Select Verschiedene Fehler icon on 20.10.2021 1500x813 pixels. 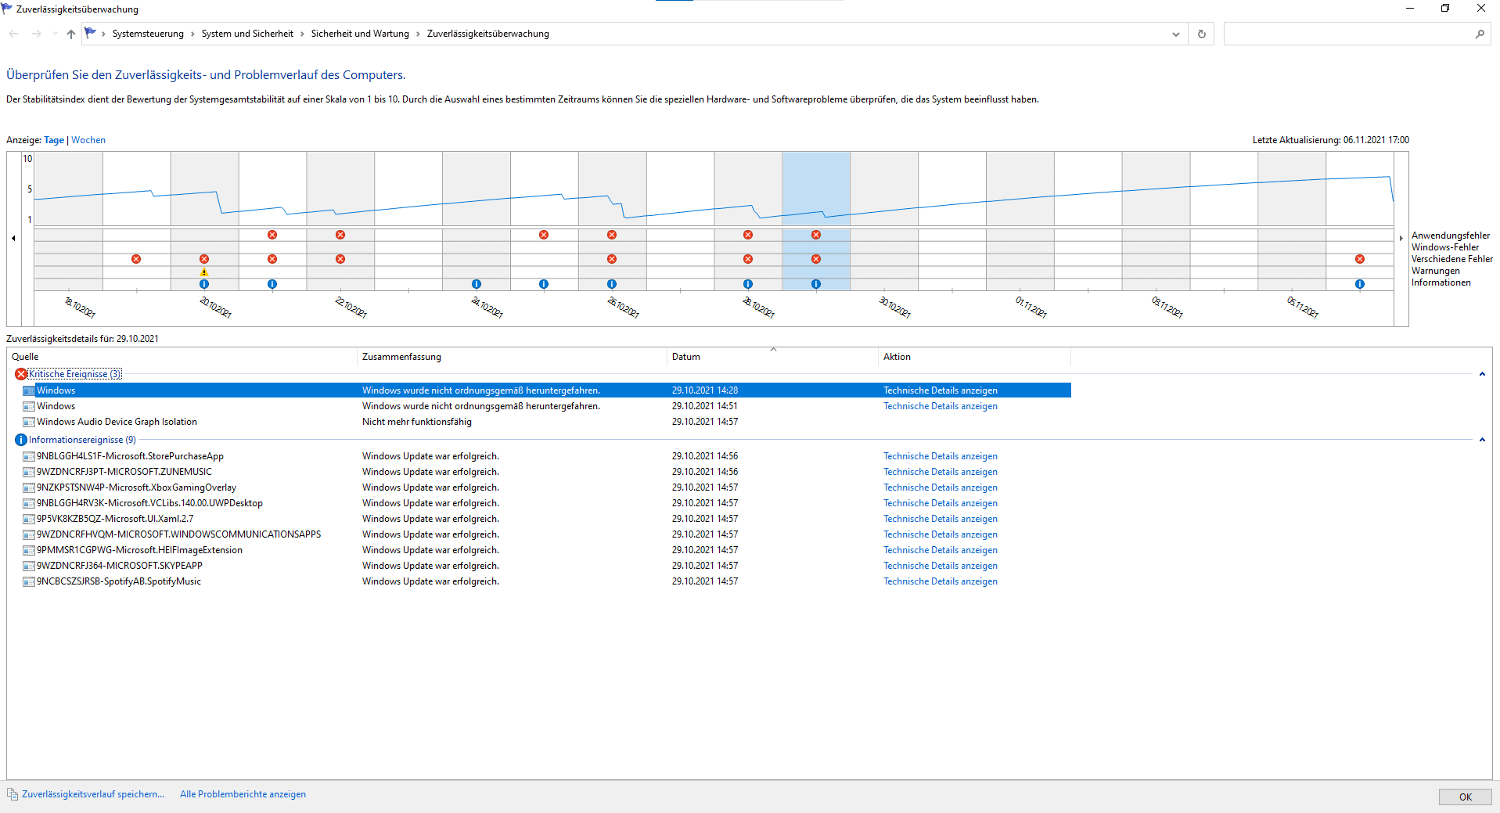204,259
